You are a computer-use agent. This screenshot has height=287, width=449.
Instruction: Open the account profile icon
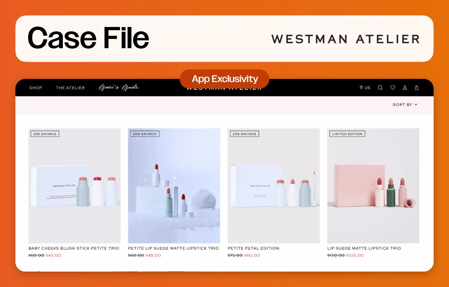[405, 88]
